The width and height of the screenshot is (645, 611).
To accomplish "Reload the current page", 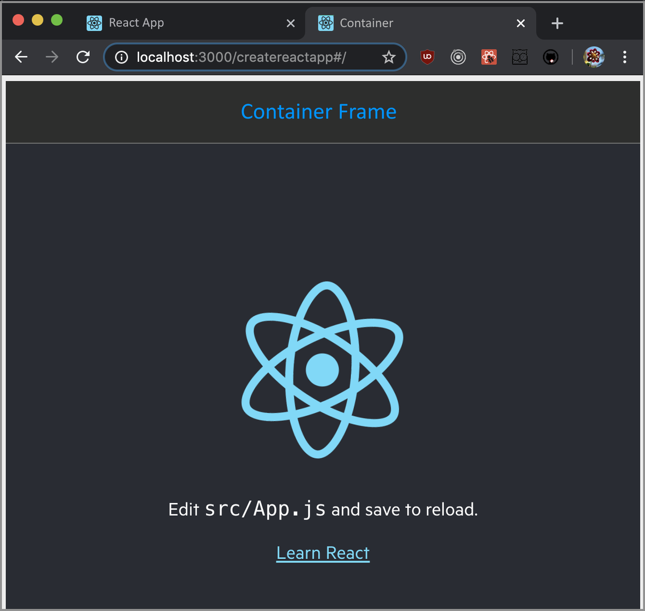I will coord(83,57).
